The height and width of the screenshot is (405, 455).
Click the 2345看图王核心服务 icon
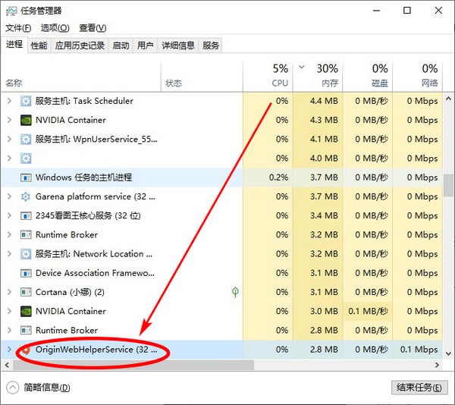tap(26, 215)
